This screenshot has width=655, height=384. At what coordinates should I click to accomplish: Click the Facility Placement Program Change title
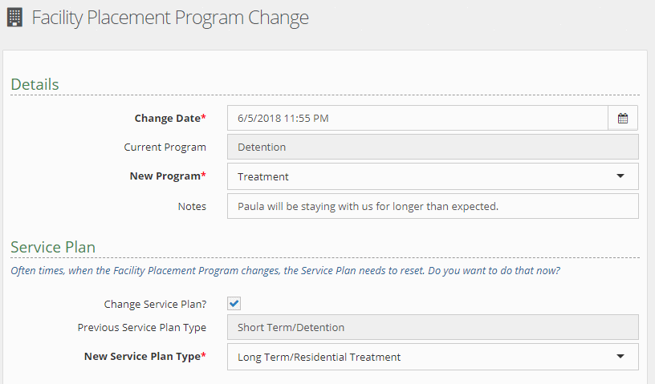170,18
